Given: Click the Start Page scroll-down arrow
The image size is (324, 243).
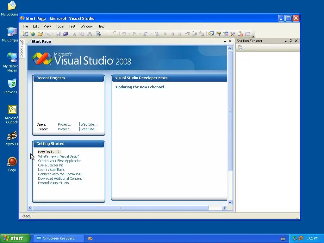Looking at the screenshot, I should tap(230, 202).
